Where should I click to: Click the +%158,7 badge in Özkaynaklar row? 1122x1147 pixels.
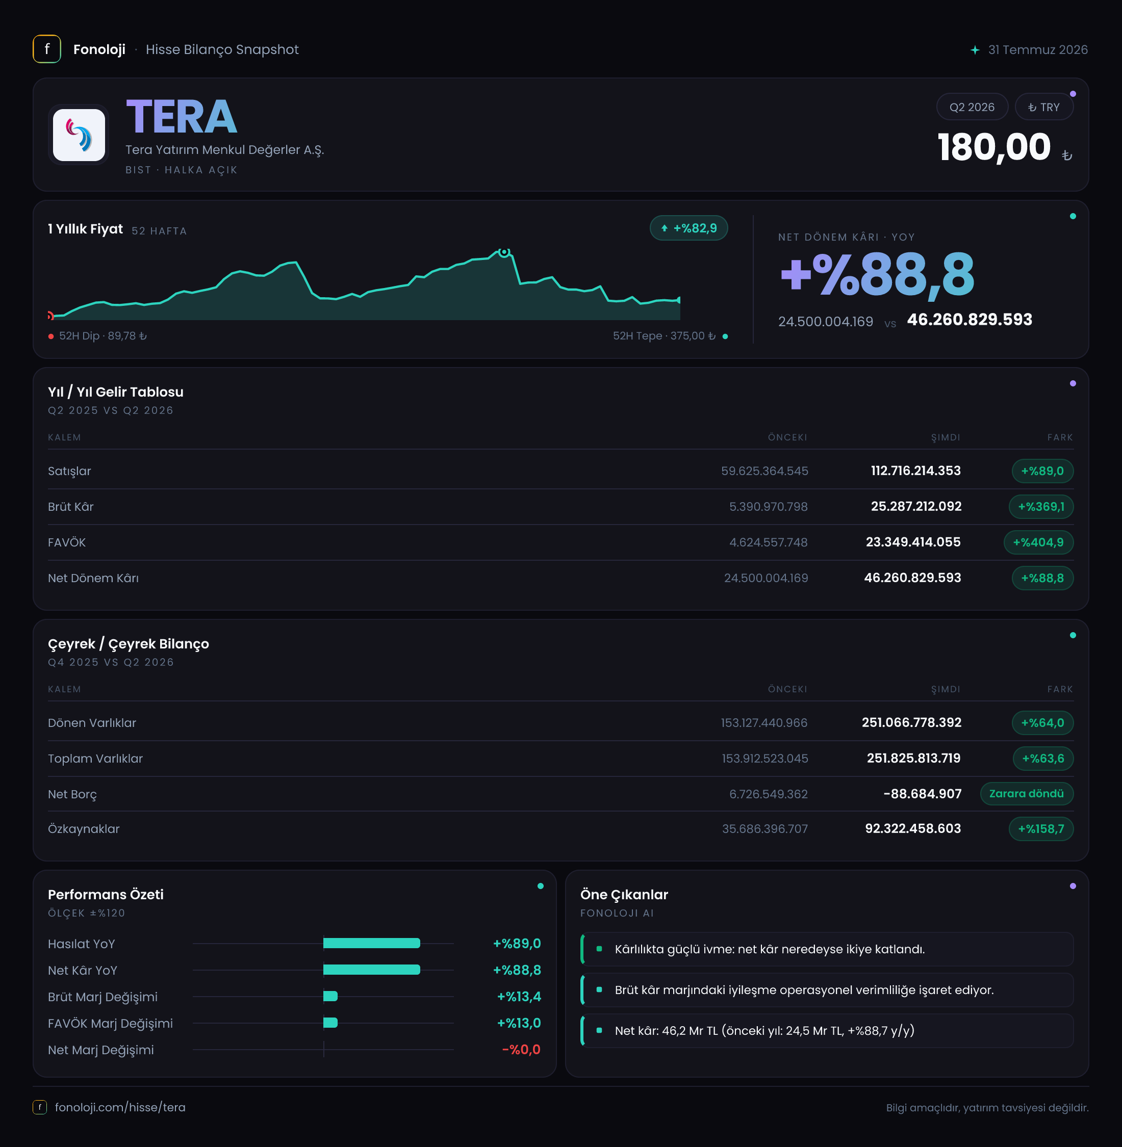pyautogui.click(x=1041, y=829)
